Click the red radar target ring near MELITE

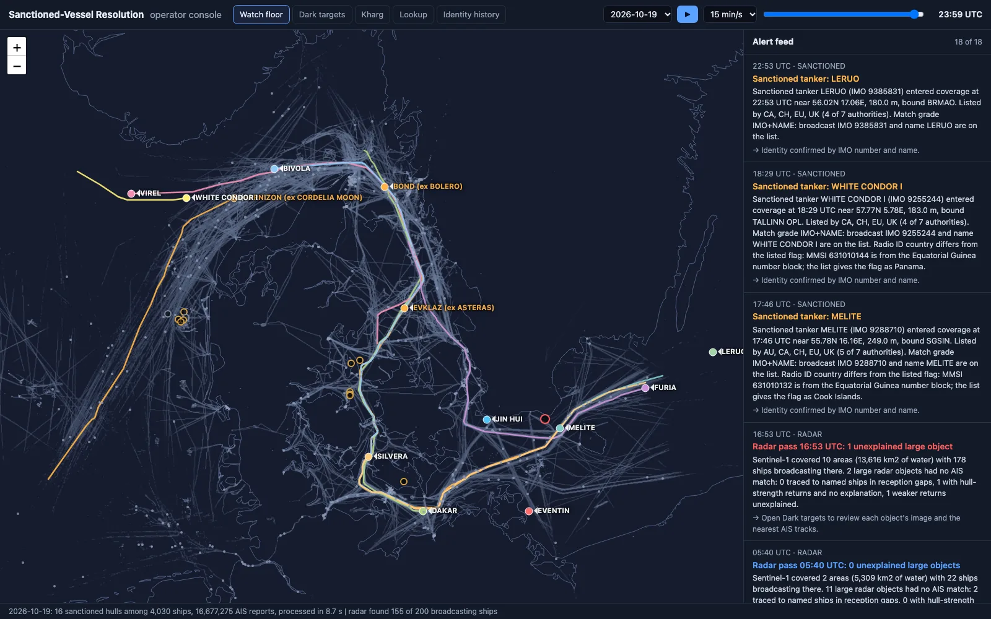coord(545,419)
